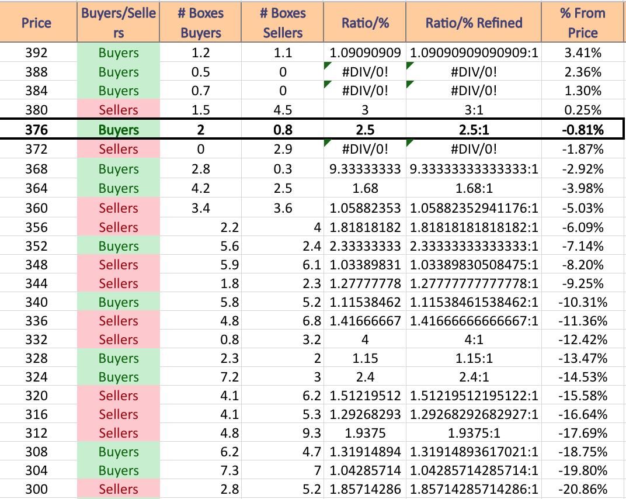This screenshot has width=626, height=499.
Task: Select the 7.2 buyers boxes cell
Action: (x=200, y=377)
